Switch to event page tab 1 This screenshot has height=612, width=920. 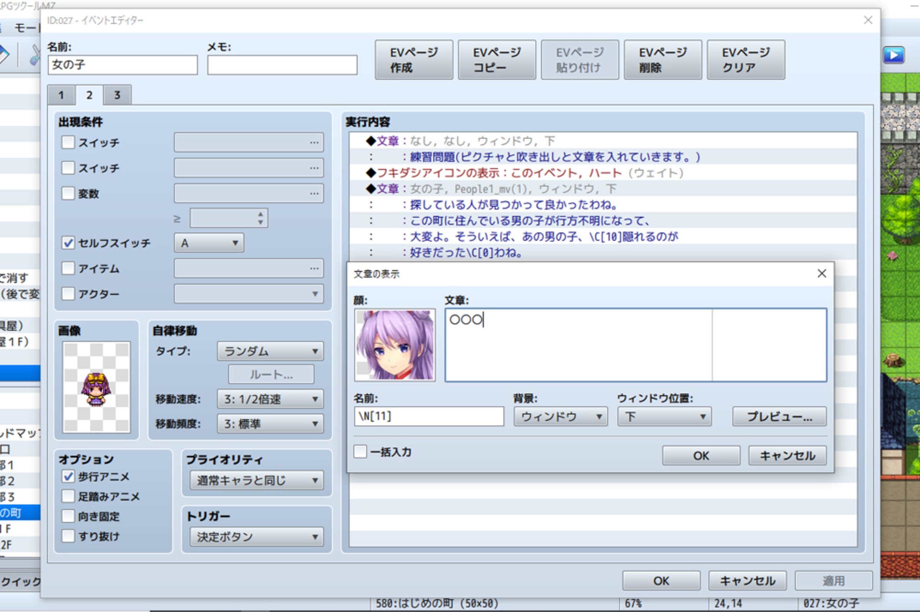(x=61, y=95)
